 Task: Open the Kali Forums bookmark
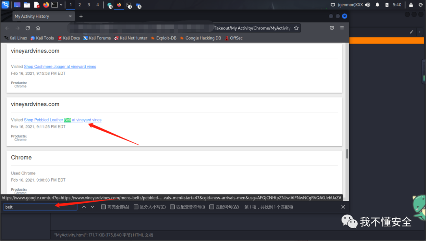pos(97,38)
